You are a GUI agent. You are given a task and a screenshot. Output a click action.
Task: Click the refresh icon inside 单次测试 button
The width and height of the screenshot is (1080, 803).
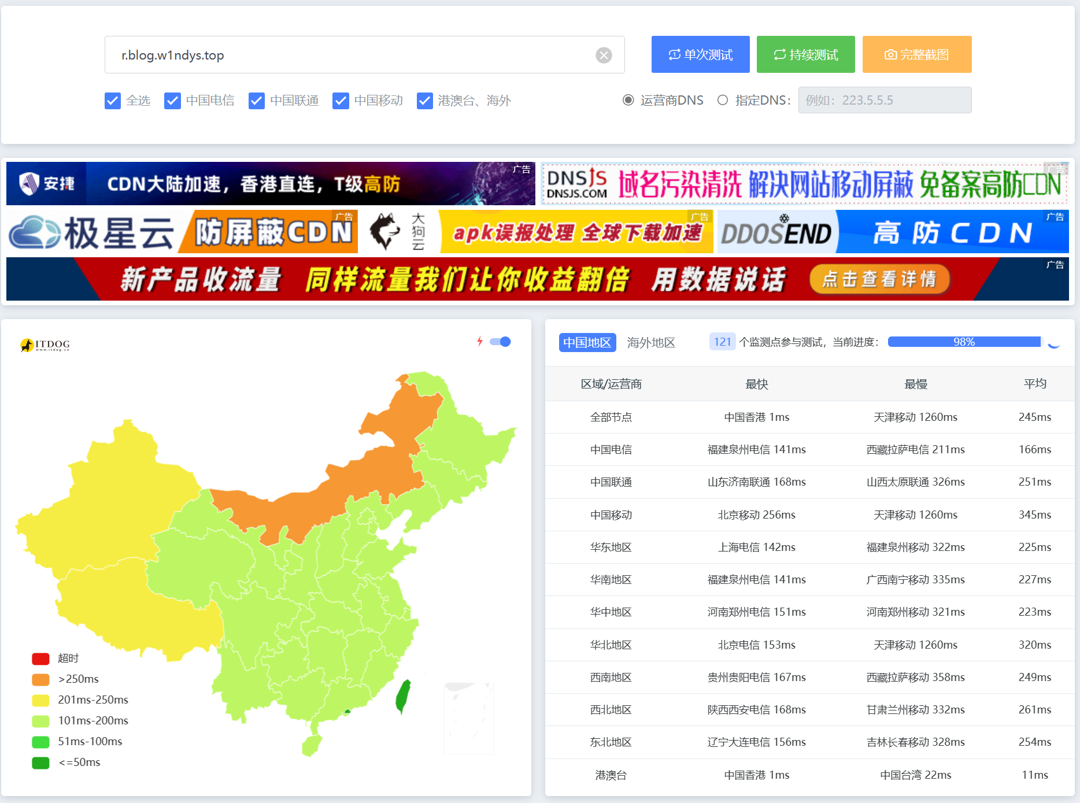click(x=674, y=54)
